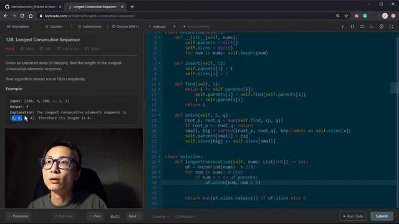
Task: Click the Share button
Action: (x=92, y=49)
